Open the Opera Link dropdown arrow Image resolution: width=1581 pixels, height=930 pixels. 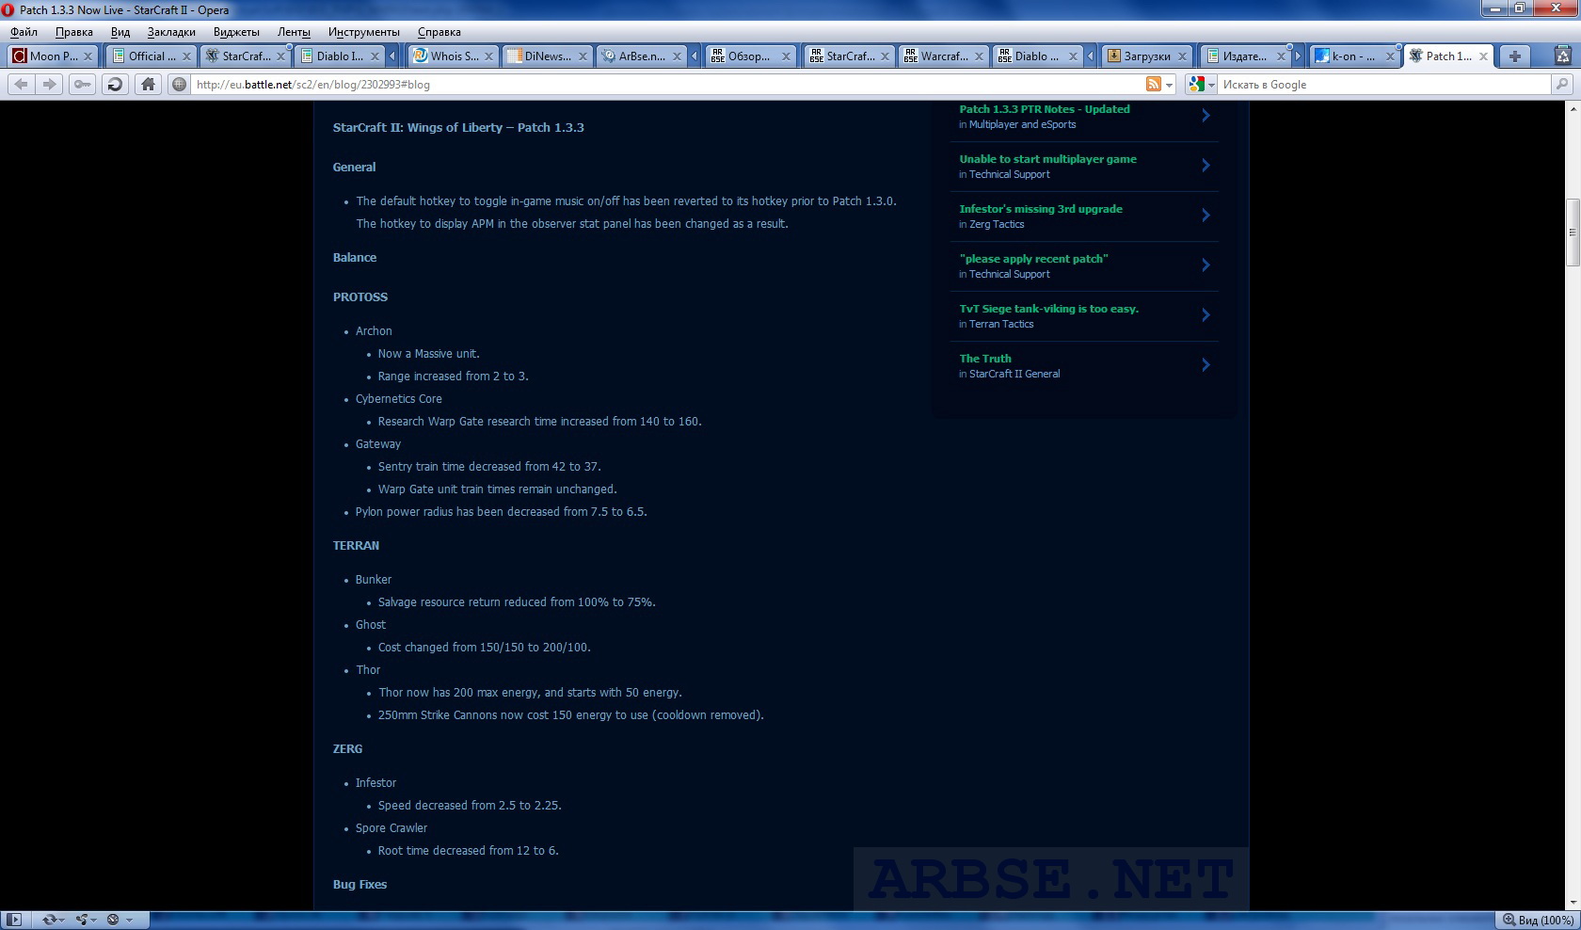61,920
